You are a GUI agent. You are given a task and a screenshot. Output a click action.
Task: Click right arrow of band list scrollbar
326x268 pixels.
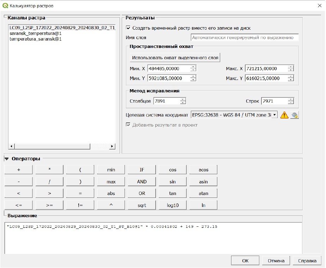click(x=112, y=146)
